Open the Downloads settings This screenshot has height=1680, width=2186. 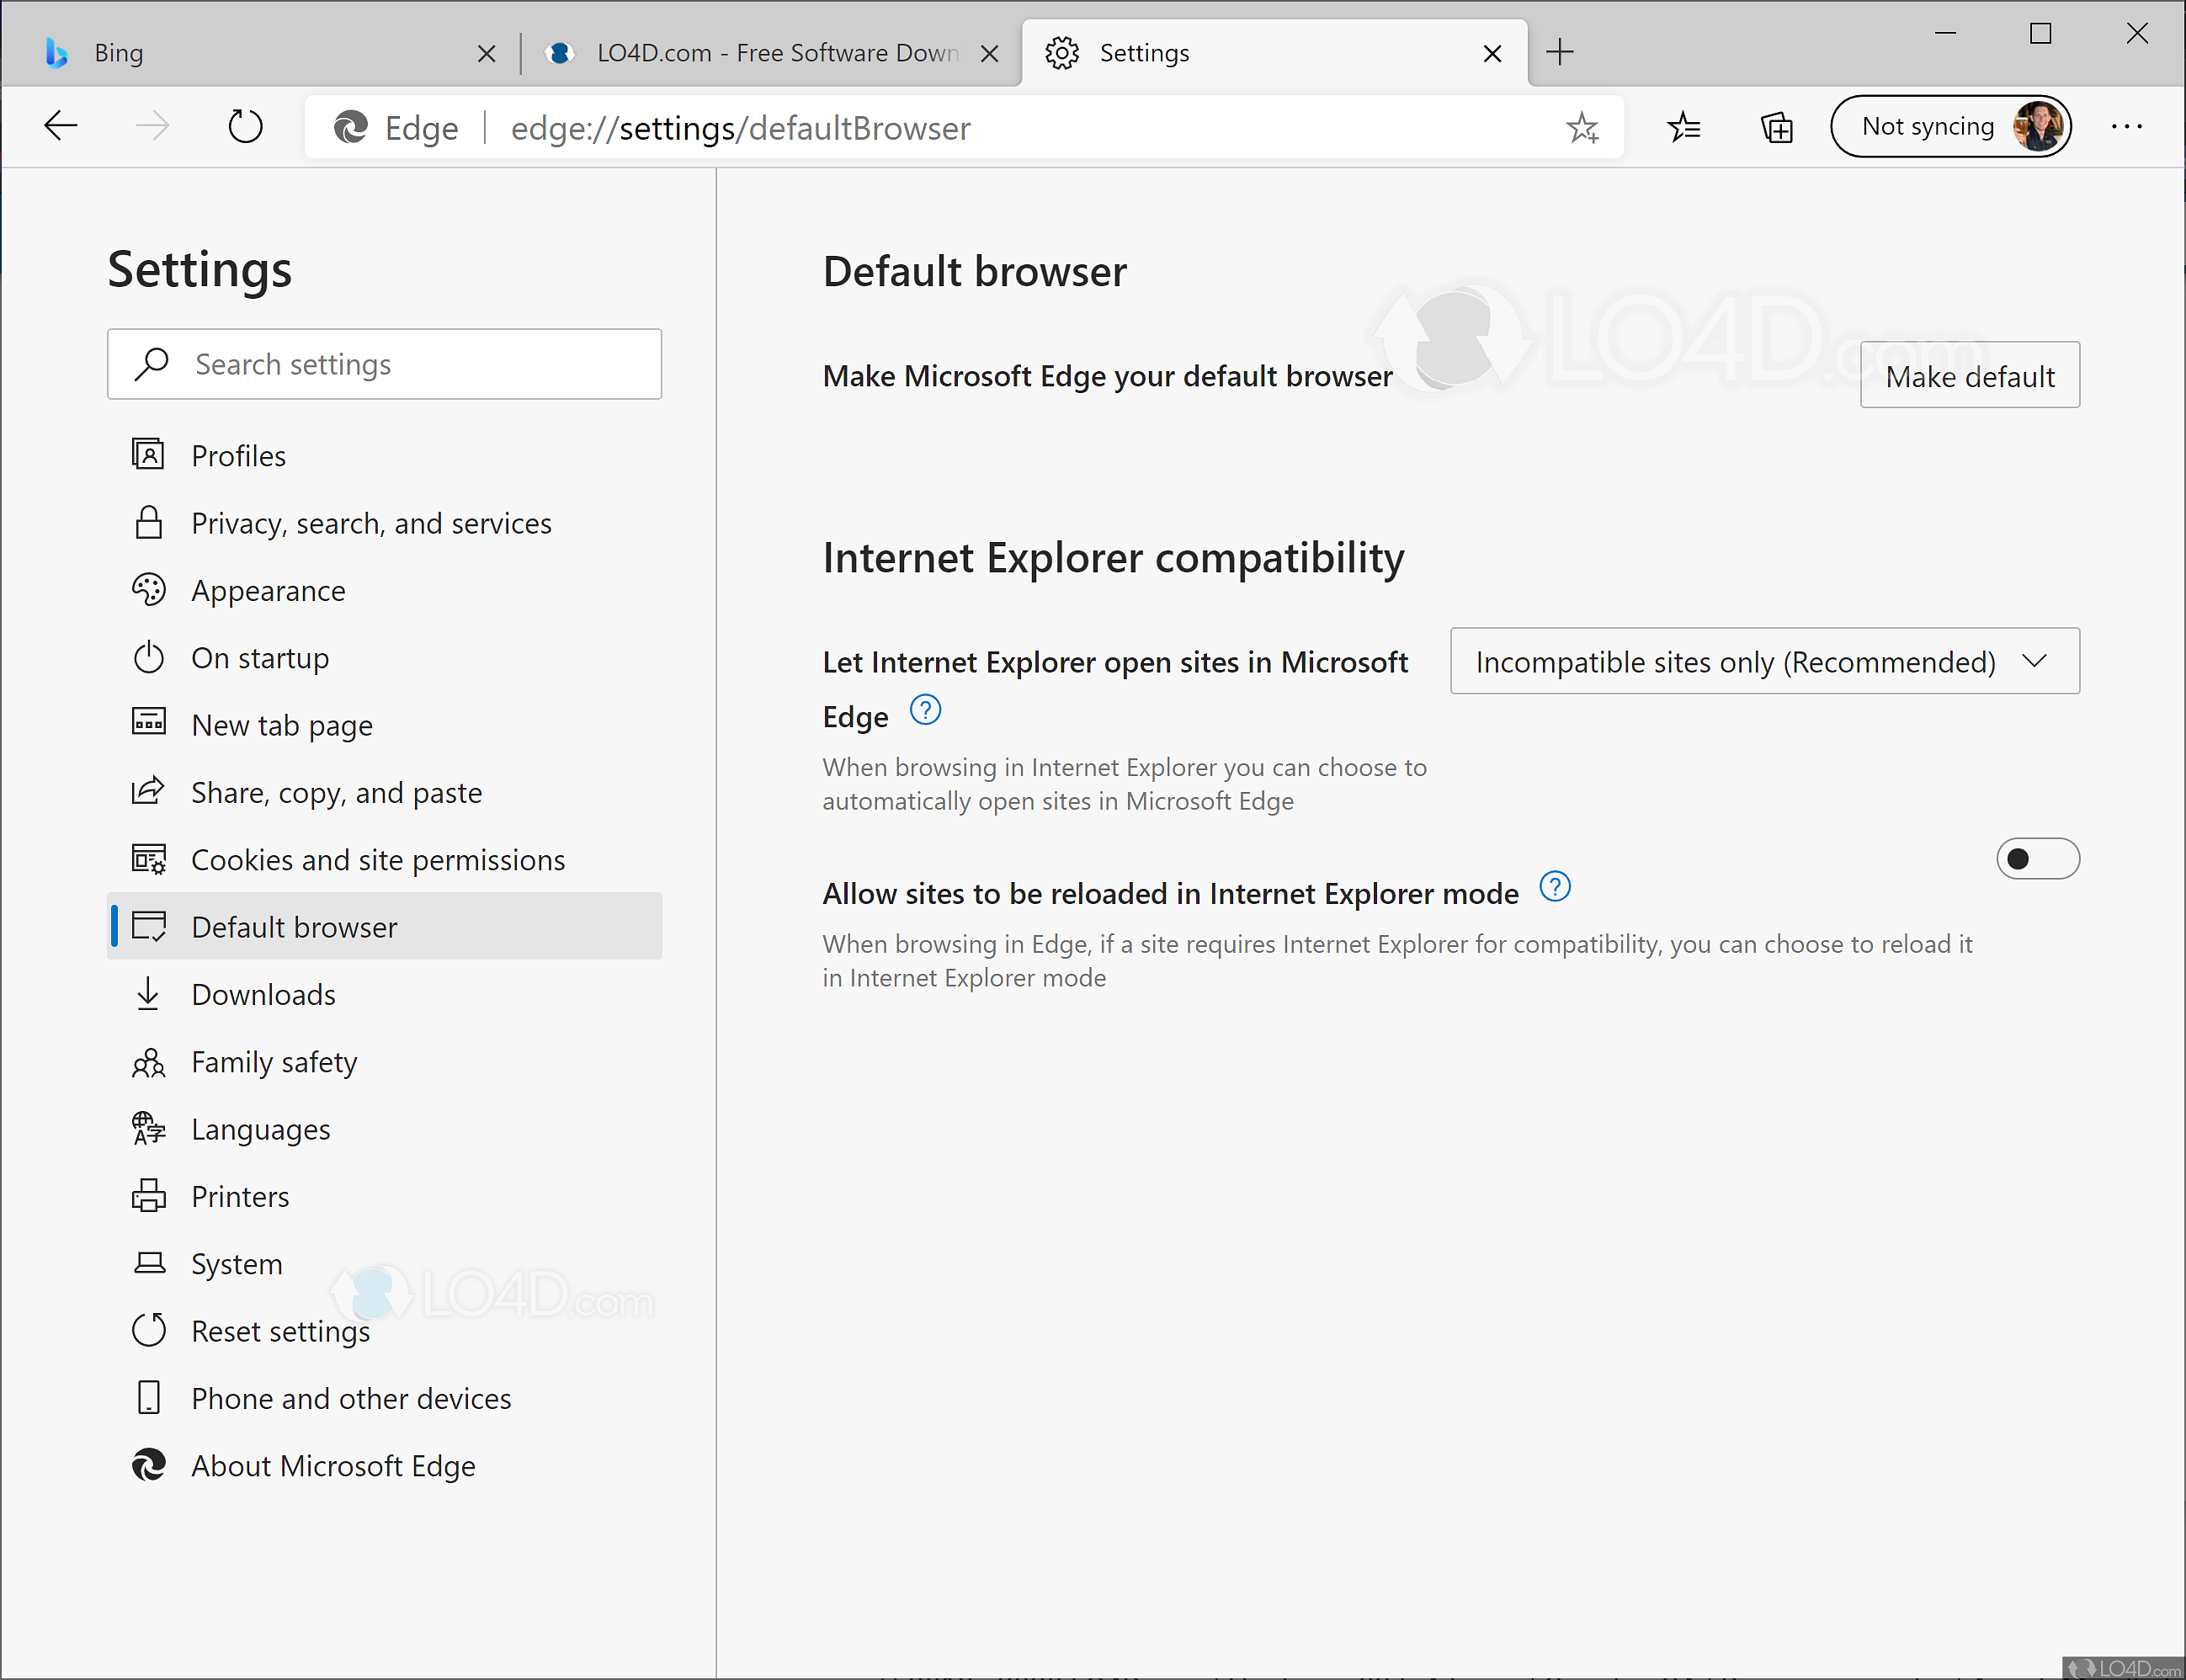tap(263, 994)
